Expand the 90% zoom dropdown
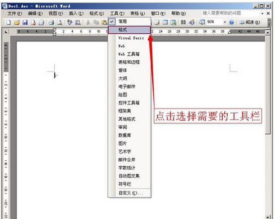 click(225, 22)
